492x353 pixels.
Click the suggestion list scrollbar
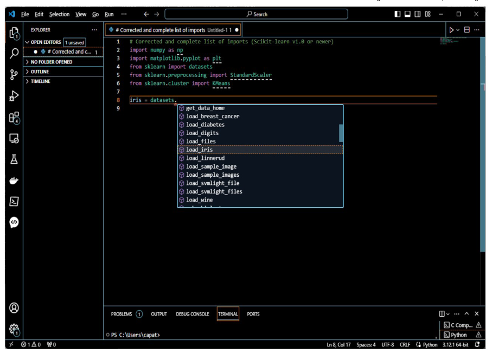(x=341, y=133)
